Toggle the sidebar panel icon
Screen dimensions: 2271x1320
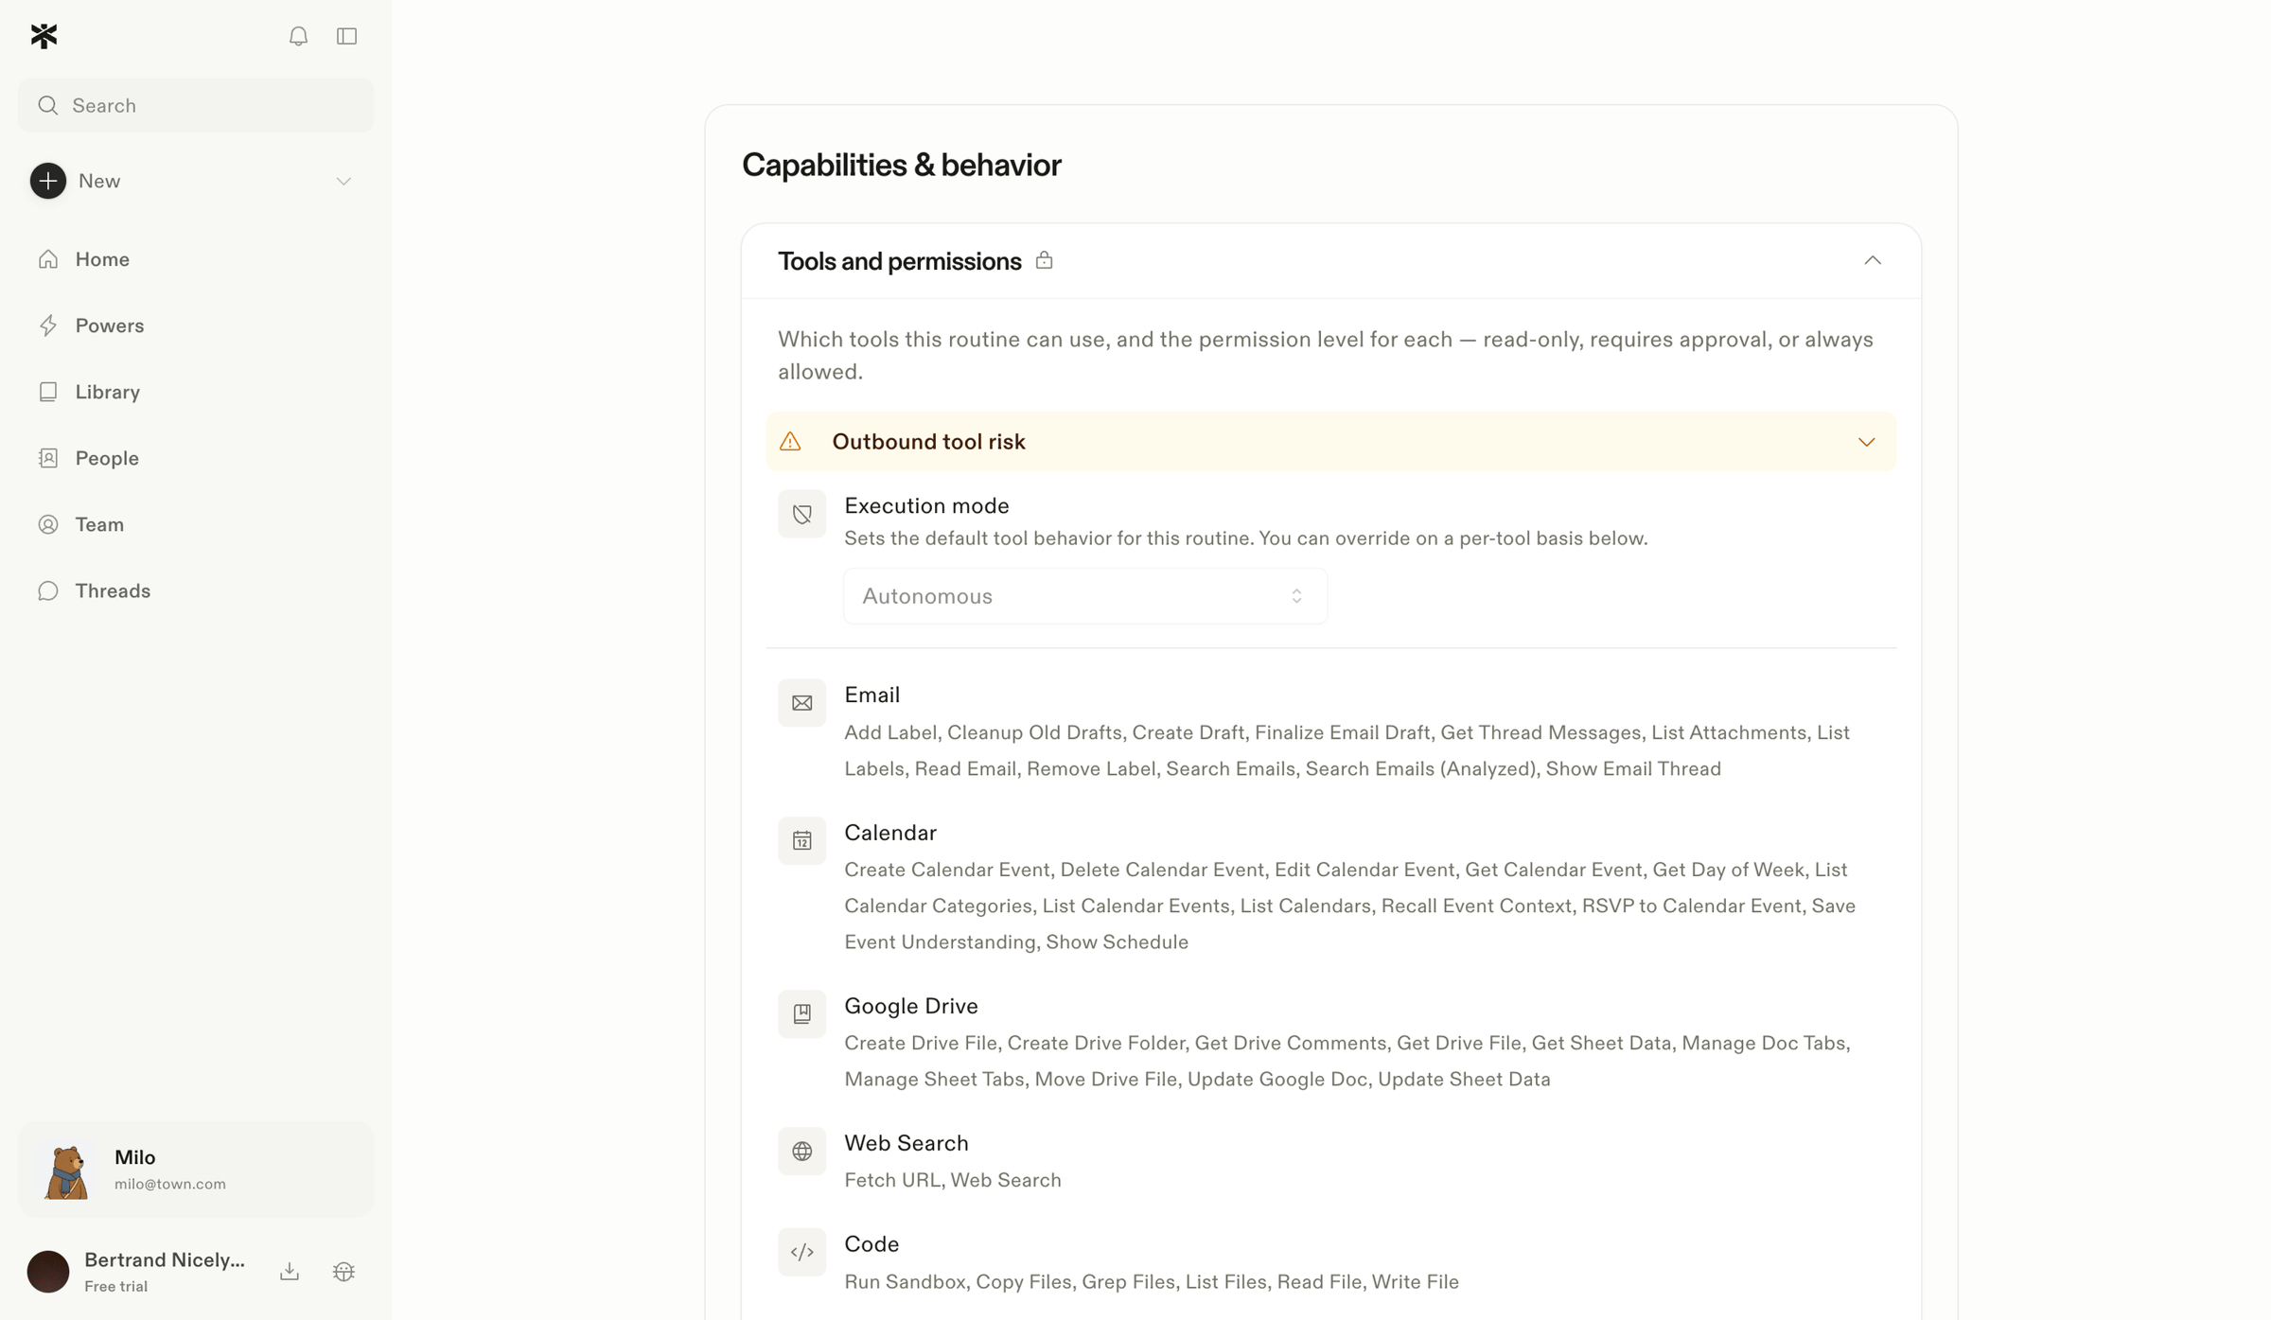(x=346, y=36)
